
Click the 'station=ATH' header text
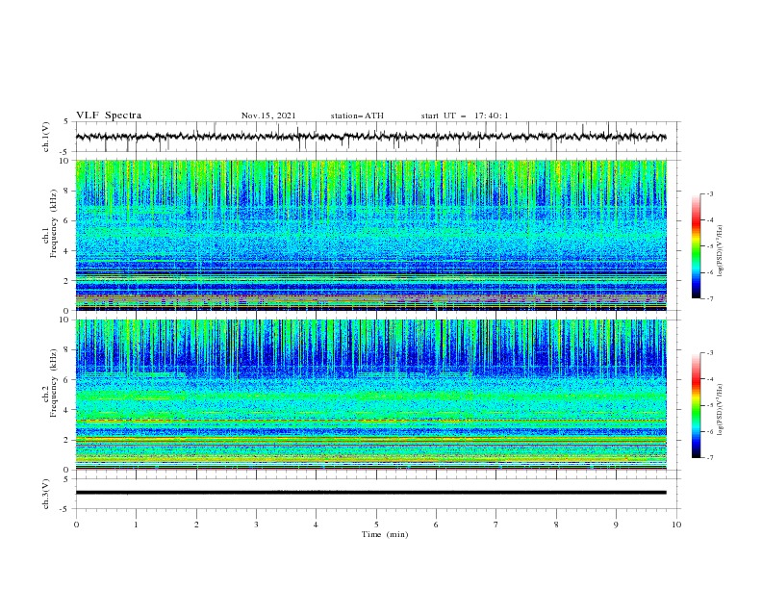coord(357,115)
